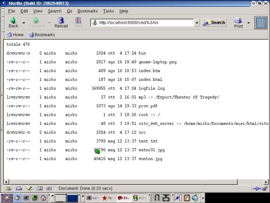Reload the current page
270x203 pixels.
coord(61,22)
